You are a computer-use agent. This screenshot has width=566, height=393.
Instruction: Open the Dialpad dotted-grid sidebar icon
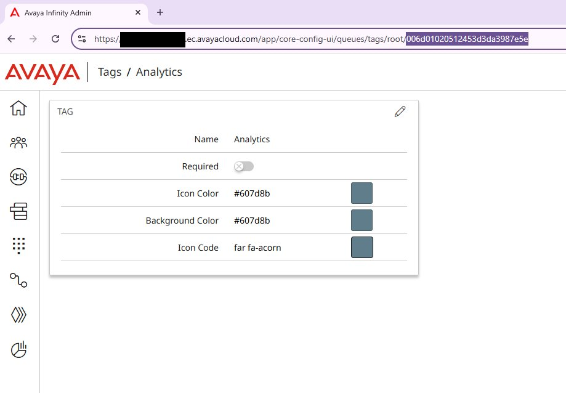(18, 246)
